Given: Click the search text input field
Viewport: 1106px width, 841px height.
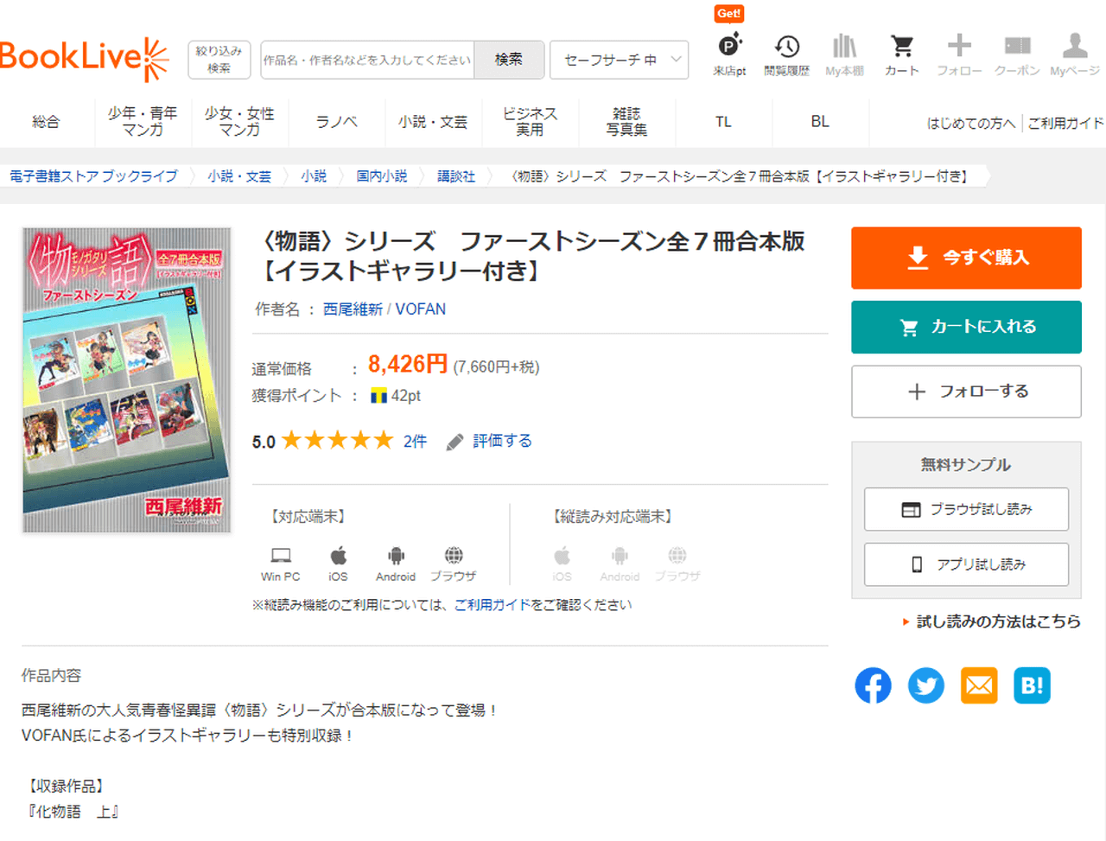Looking at the screenshot, I should (x=367, y=60).
